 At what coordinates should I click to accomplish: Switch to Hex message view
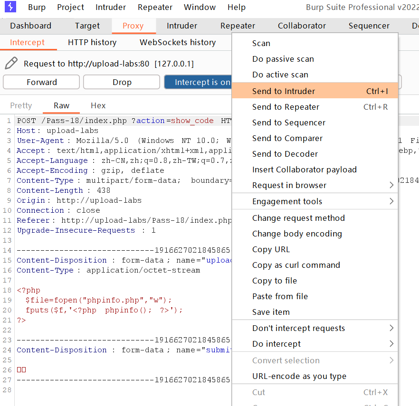[98, 105]
